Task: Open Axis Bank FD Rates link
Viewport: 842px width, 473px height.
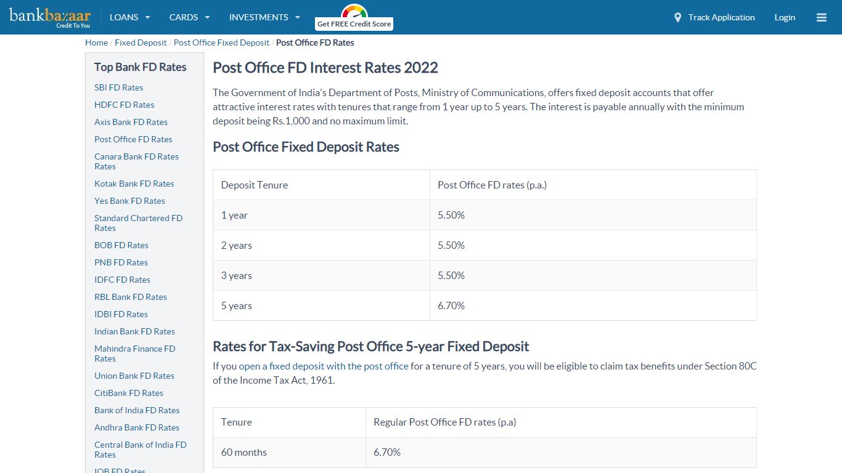Action: [131, 122]
